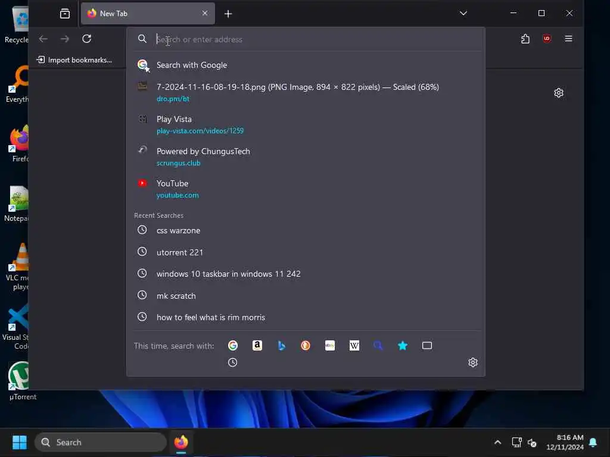Search this time with Google icon
Image resolution: width=610 pixels, height=457 pixels.
[233, 346]
